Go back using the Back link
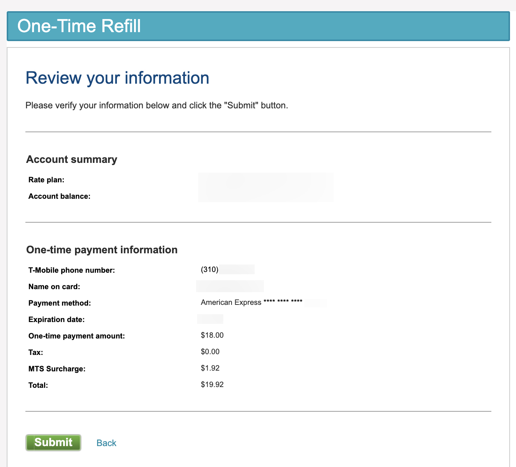 click(x=106, y=443)
